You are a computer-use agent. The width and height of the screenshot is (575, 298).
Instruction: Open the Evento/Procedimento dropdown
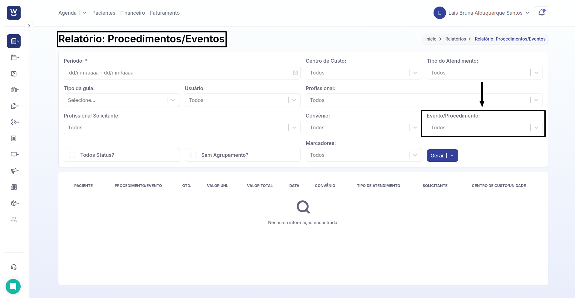coord(485,127)
